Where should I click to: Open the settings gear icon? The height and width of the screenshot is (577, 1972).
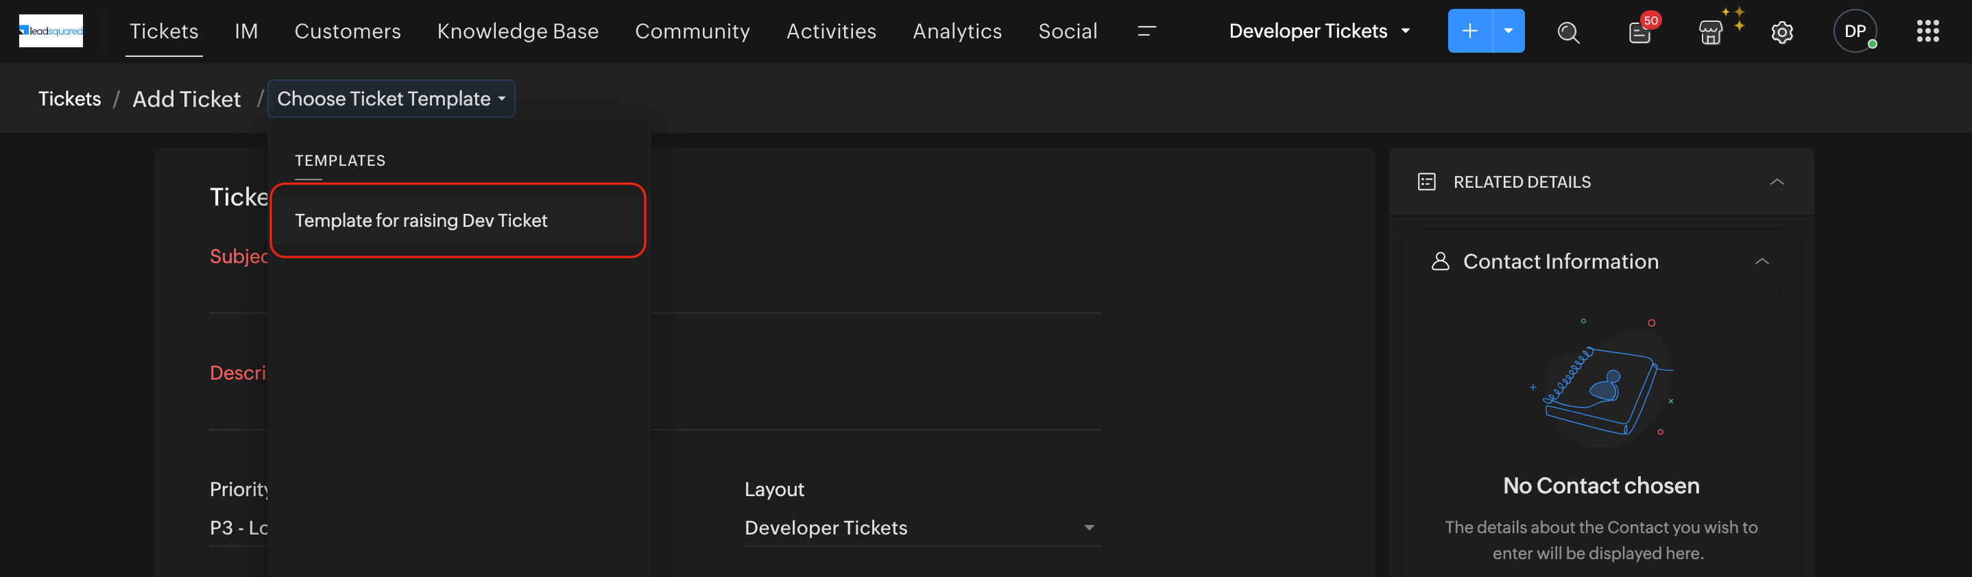point(1781,32)
